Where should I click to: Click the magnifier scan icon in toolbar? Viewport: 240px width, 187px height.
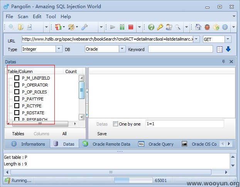[x=11, y=27]
